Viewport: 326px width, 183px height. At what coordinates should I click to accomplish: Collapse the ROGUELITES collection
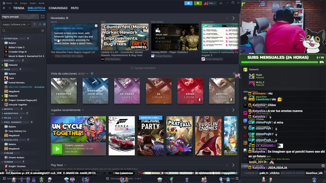2,140
